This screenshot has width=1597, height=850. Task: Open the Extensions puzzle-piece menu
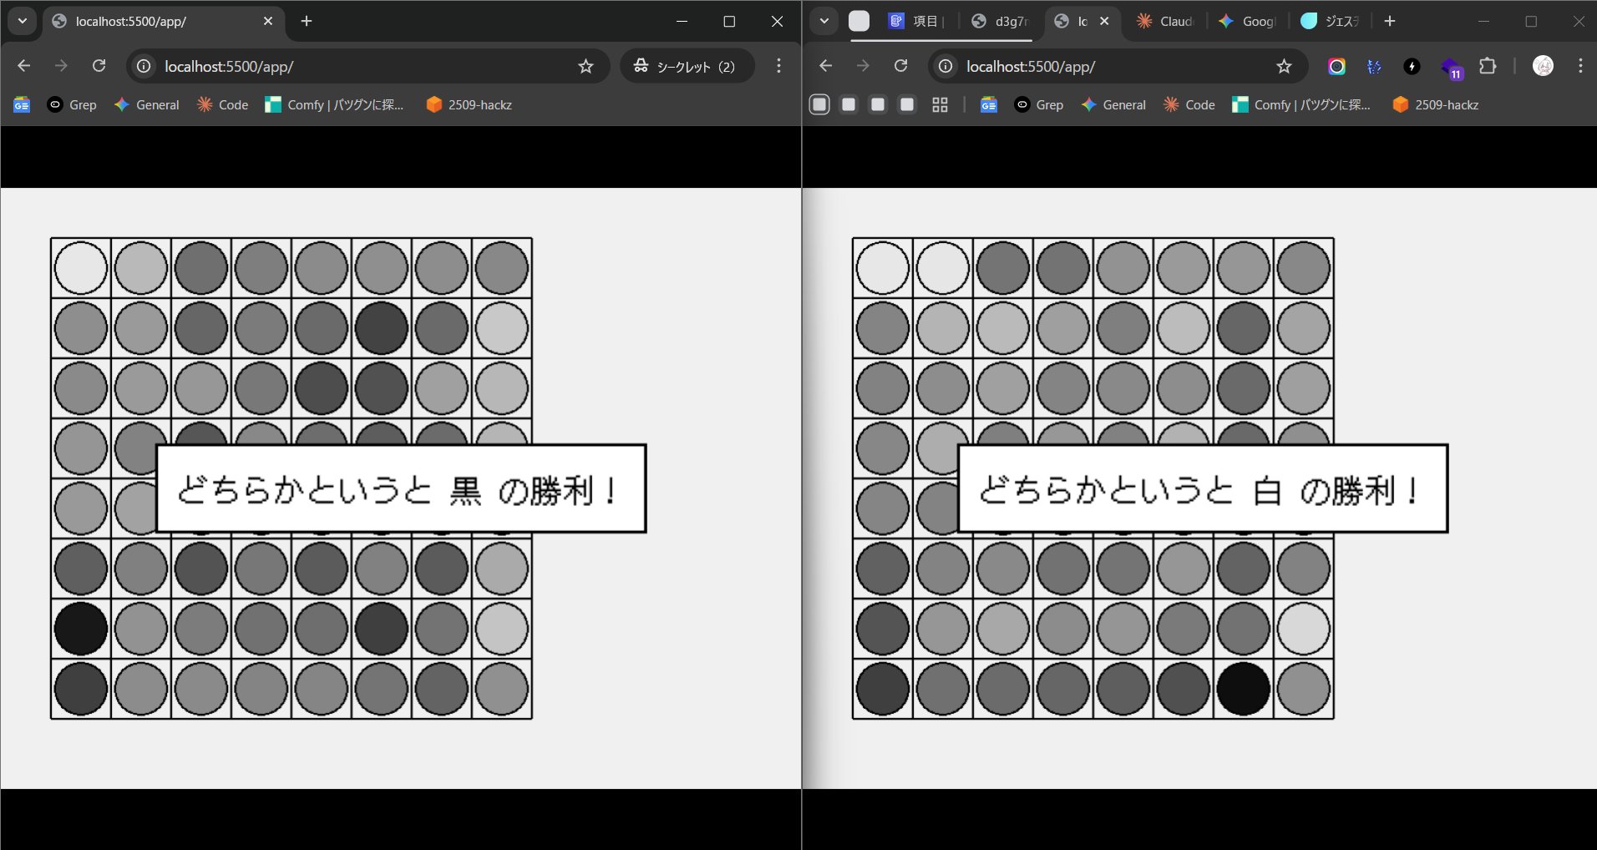pos(1488,66)
